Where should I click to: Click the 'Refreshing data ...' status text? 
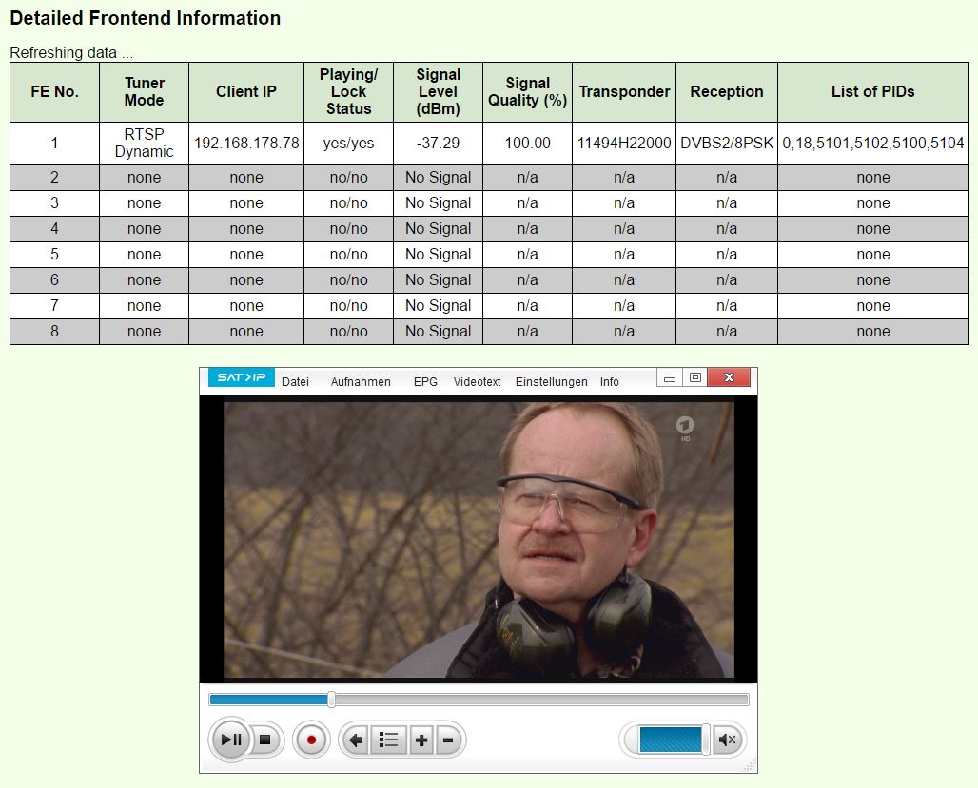pyautogui.click(x=71, y=52)
